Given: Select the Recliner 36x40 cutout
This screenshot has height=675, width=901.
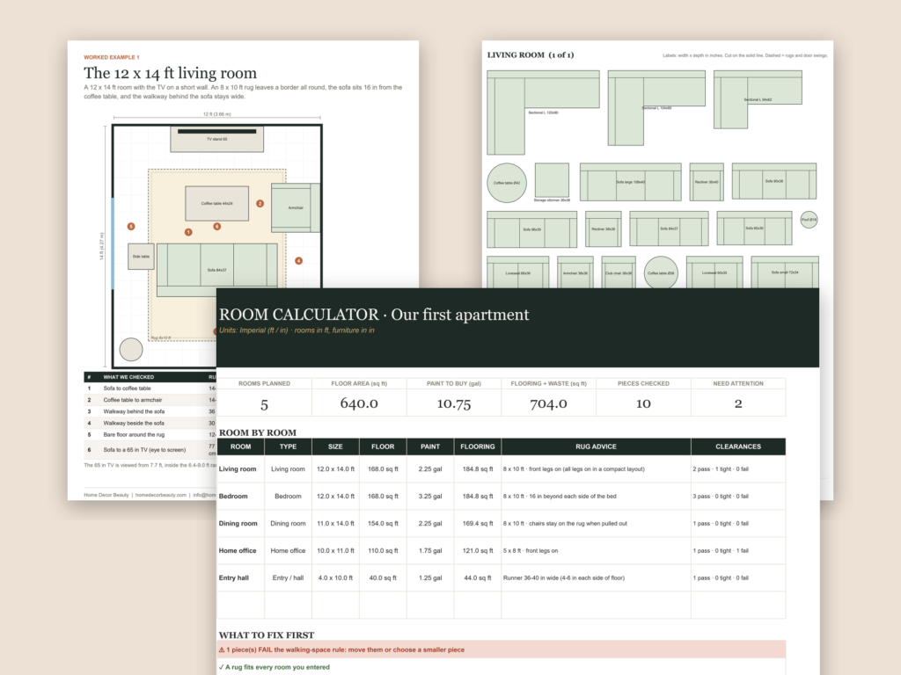Looking at the screenshot, I should [x=707, y=182].
